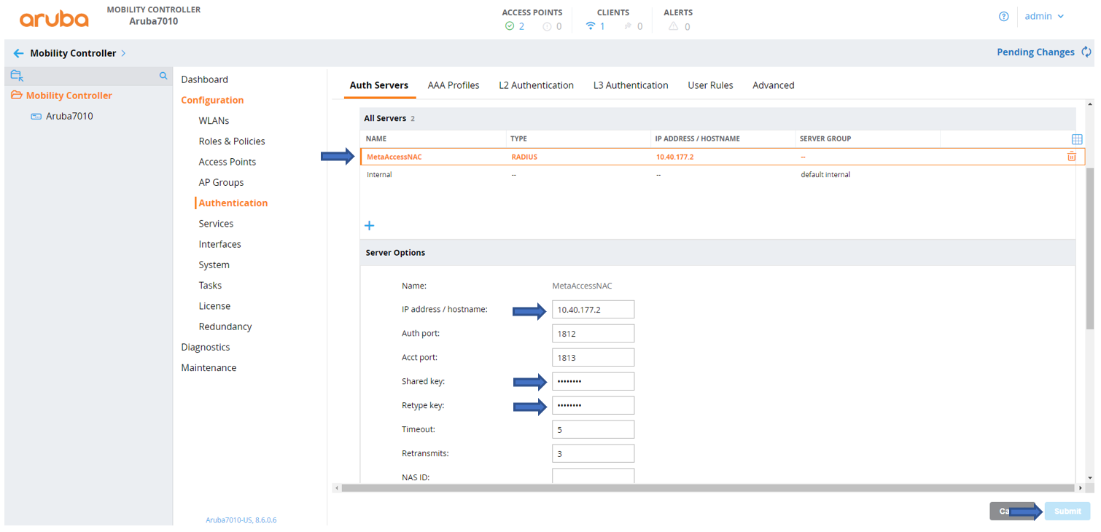Open the Diagnostics section
This screenshot has width=1101, height=532.
[206, 347]
